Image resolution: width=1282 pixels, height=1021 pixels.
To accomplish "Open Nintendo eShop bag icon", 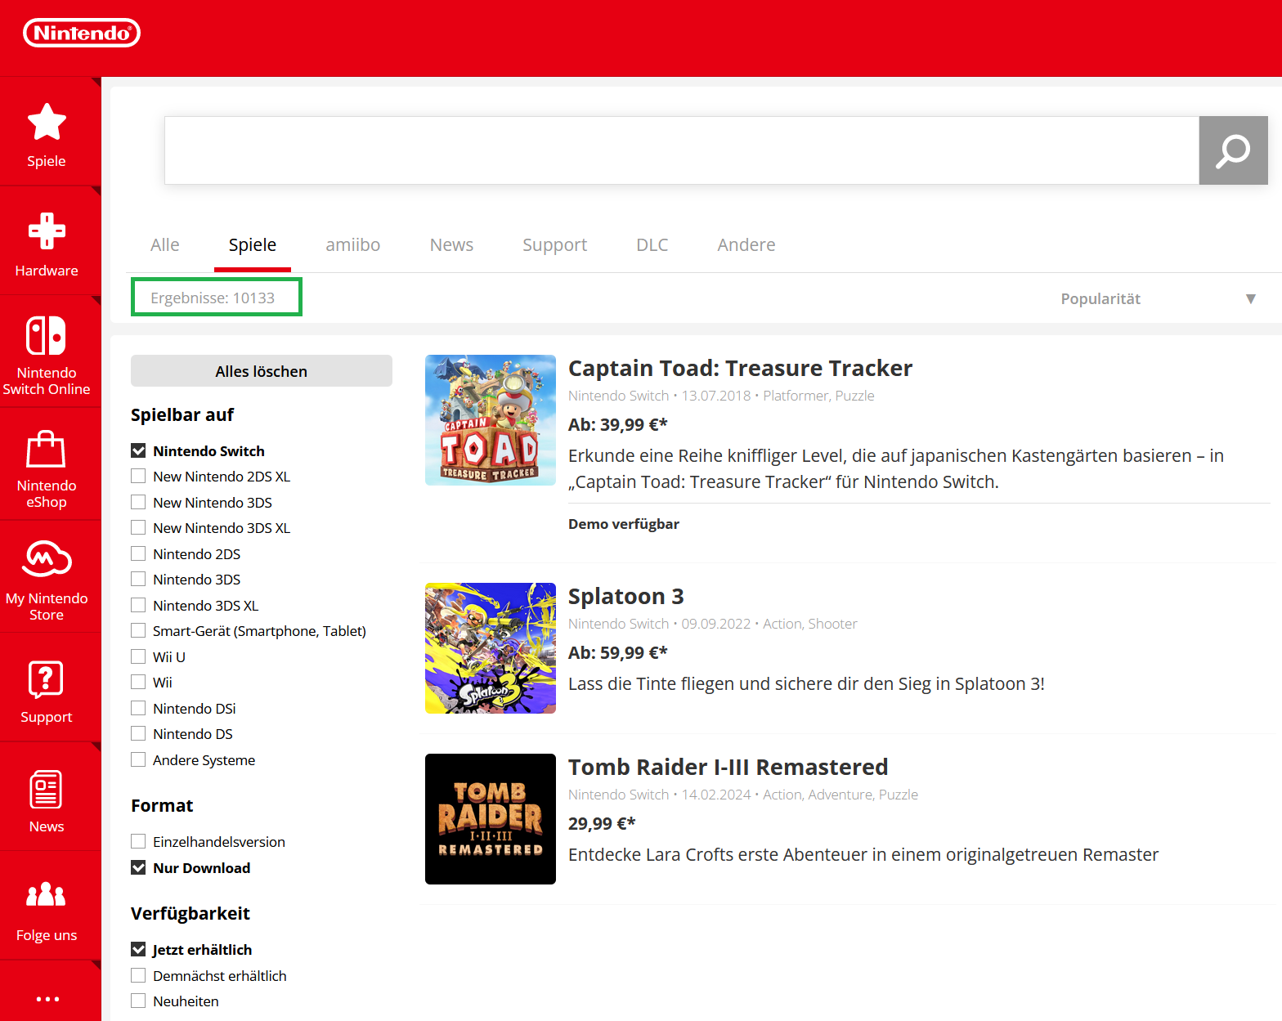I will coord(47,449).
